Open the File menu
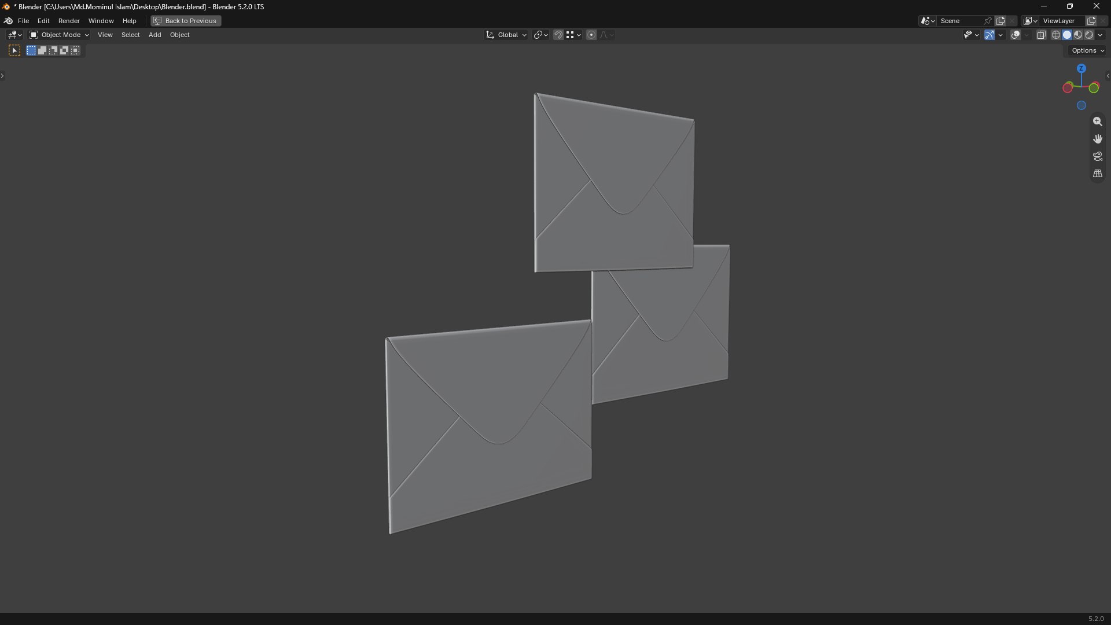 24,21
